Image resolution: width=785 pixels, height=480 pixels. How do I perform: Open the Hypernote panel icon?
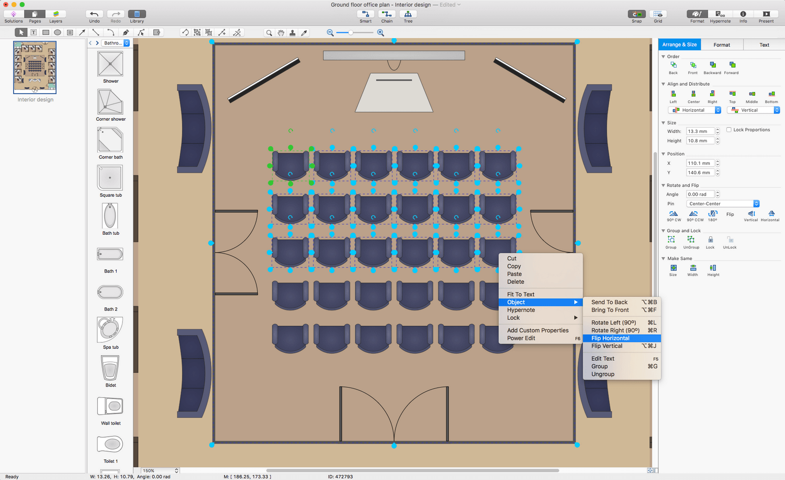[720, 14]
